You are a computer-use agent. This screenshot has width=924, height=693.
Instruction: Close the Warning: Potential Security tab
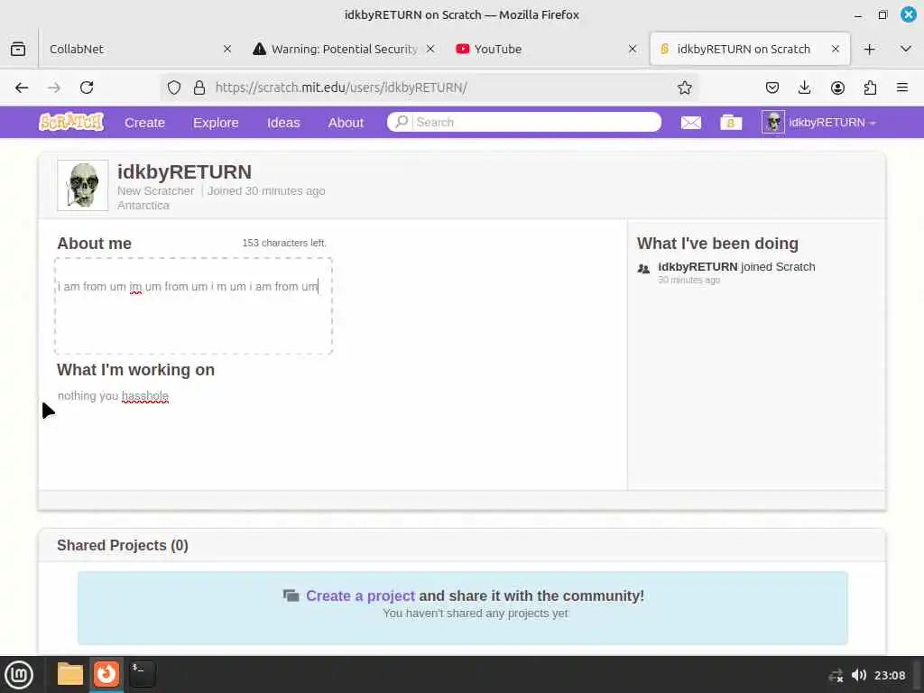click(x=430, y=49)
